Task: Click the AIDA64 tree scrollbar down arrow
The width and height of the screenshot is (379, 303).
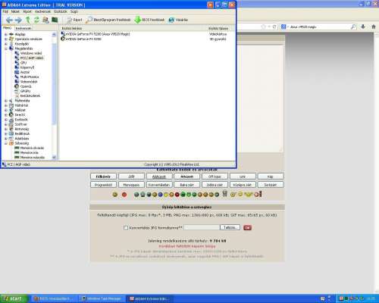Action: (54, 158)
